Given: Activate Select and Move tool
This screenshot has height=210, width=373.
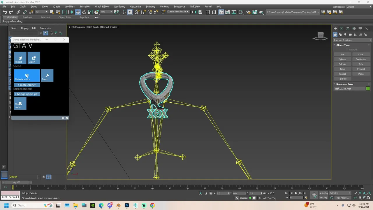Looking at the screenshot, I should coord(78,12).
